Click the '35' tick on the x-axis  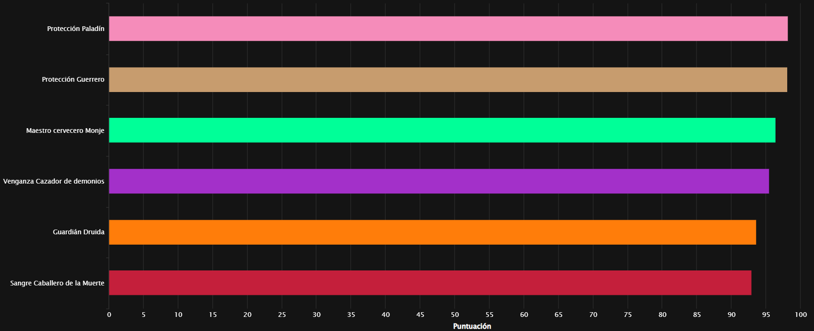click(x=351, y=315)
